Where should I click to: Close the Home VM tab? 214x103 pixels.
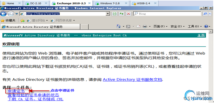(19, 3)
